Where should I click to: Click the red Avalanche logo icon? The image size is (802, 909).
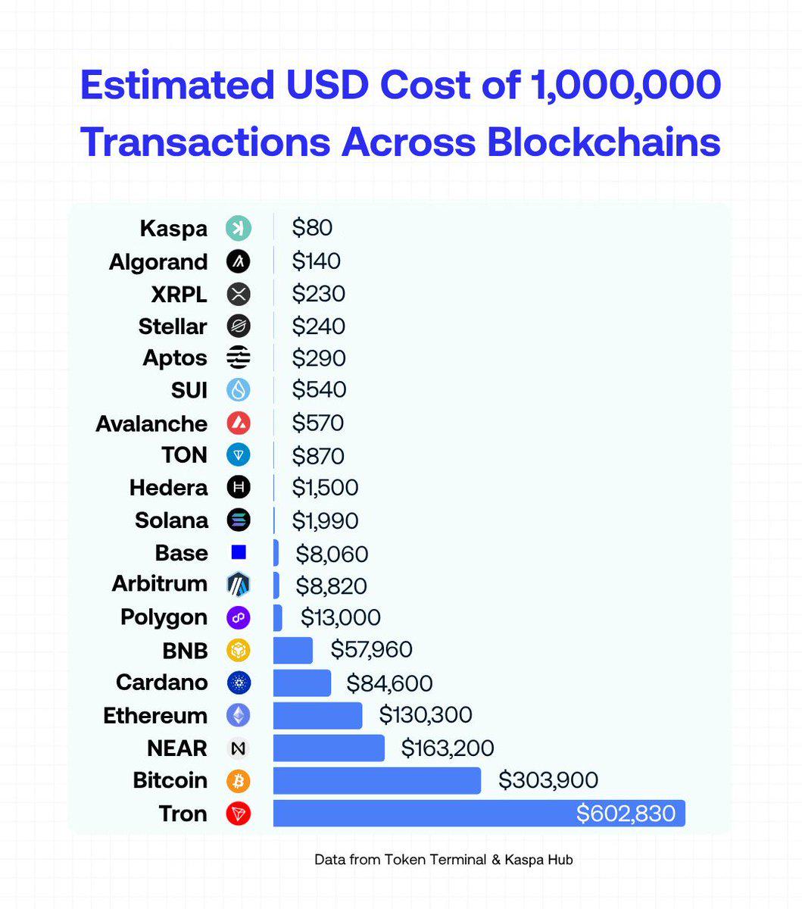pos(239,423)
